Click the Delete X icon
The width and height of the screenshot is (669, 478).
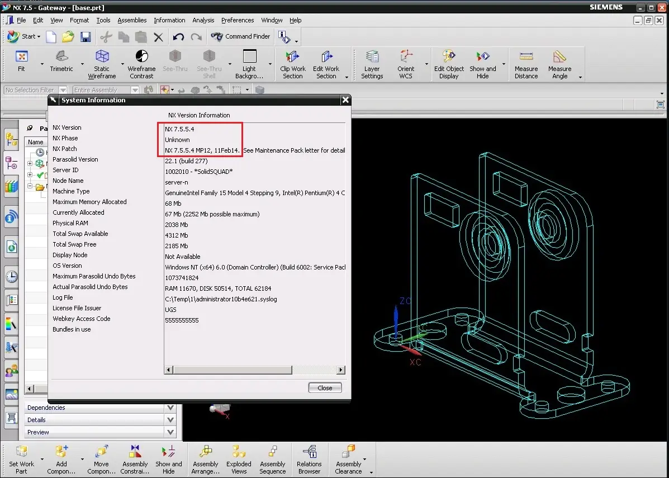point(158,37)
